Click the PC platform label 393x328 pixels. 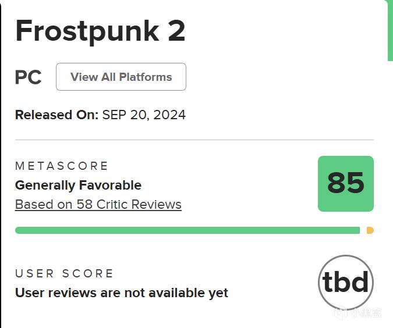pos(28,77)
